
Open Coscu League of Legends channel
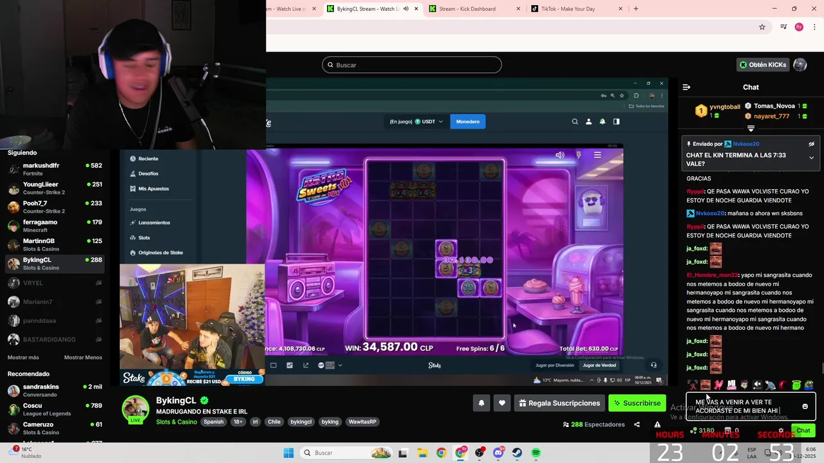(x=55, y=409)
